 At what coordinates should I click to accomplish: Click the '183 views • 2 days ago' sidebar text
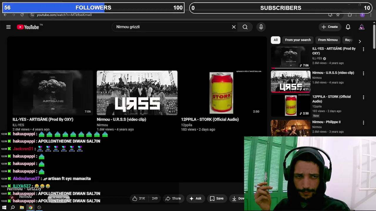tap(327, 111)
